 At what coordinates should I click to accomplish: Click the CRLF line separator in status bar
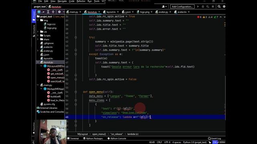pos(159,142)
